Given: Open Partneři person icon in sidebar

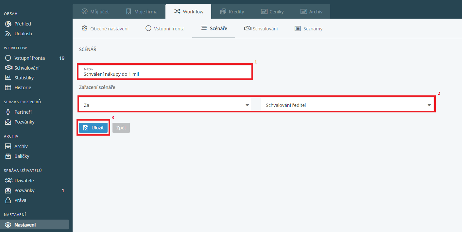Looking at the screenshot, I should click(x=8, y=112).
